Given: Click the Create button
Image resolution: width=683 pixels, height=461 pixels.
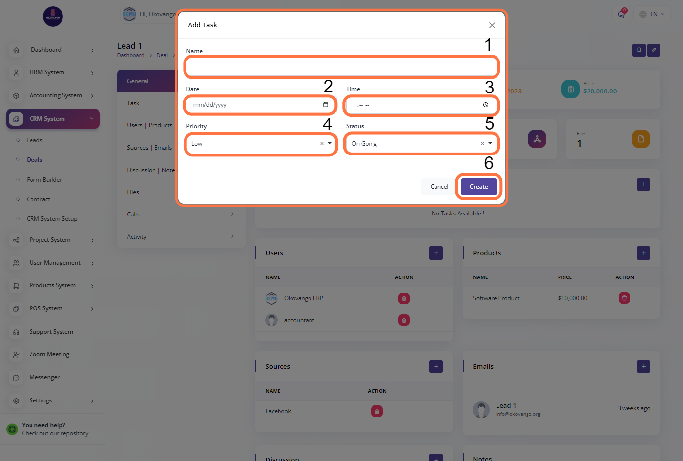Looking at the screenshot, I should [478, 187].
